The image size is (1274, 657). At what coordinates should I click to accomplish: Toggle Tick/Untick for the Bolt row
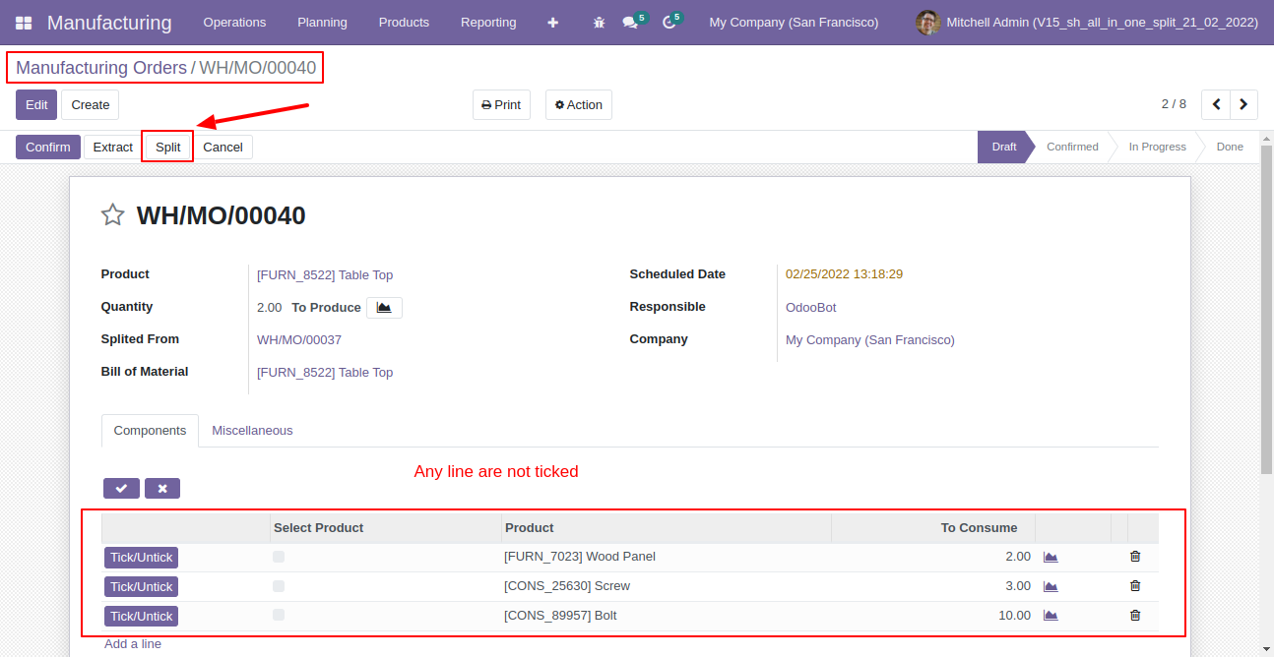coord(141,617)
